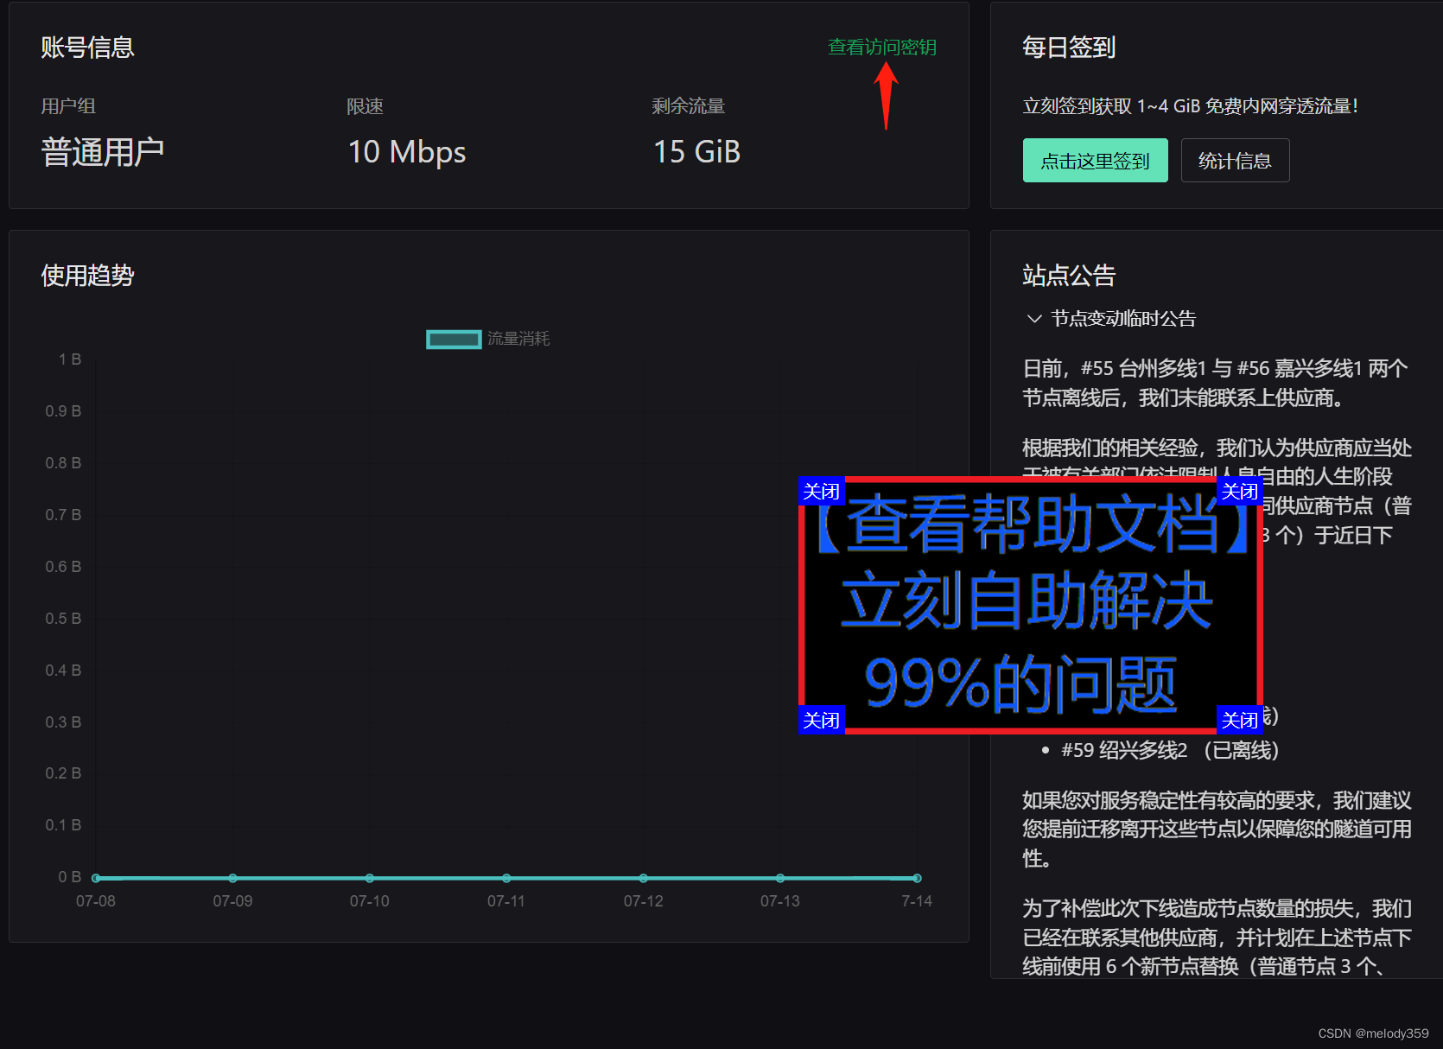Viewport: 1443px width, 1049px height.
Task: Dismiss the popup with the 关闭 button beside 供应商节点
Action: click(x=1239, y=492)
